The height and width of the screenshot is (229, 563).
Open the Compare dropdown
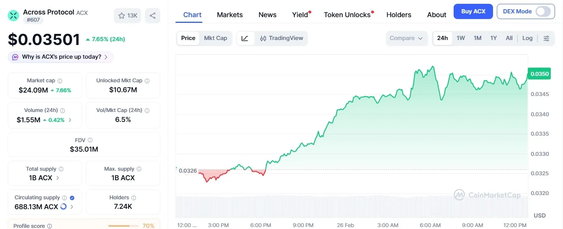pos(407,38)
